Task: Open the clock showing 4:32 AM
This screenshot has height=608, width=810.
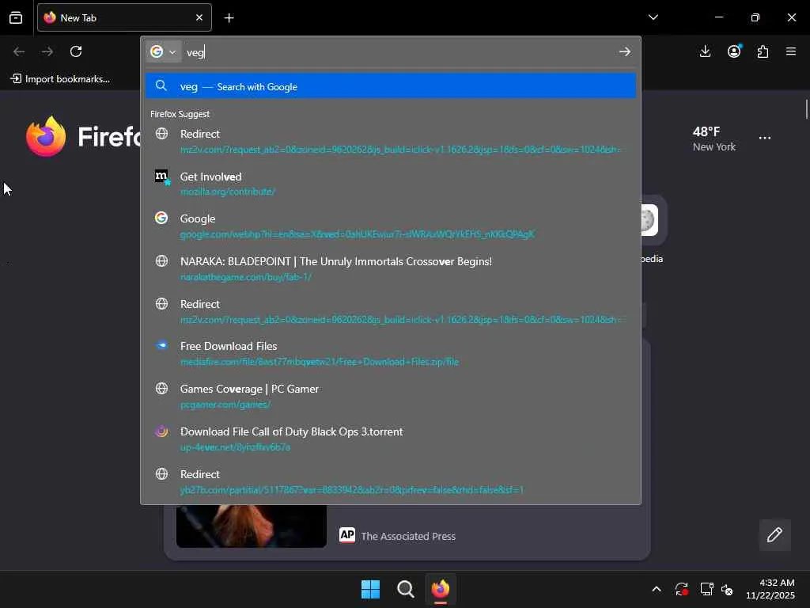Action: point(770,589)
